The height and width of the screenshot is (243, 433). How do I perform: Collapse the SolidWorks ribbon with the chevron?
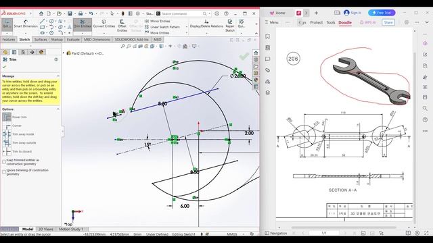click(256, 33)
